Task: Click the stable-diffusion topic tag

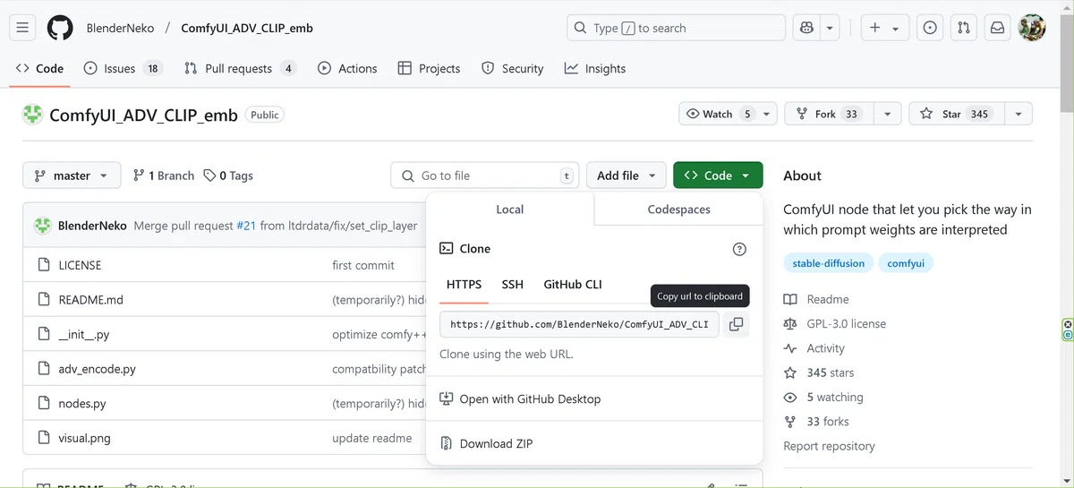Action: [x=829, y=263]
